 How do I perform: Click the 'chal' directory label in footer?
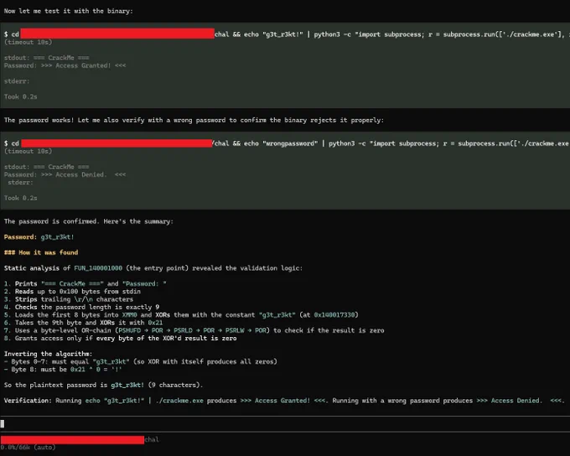tap(152, 439)
